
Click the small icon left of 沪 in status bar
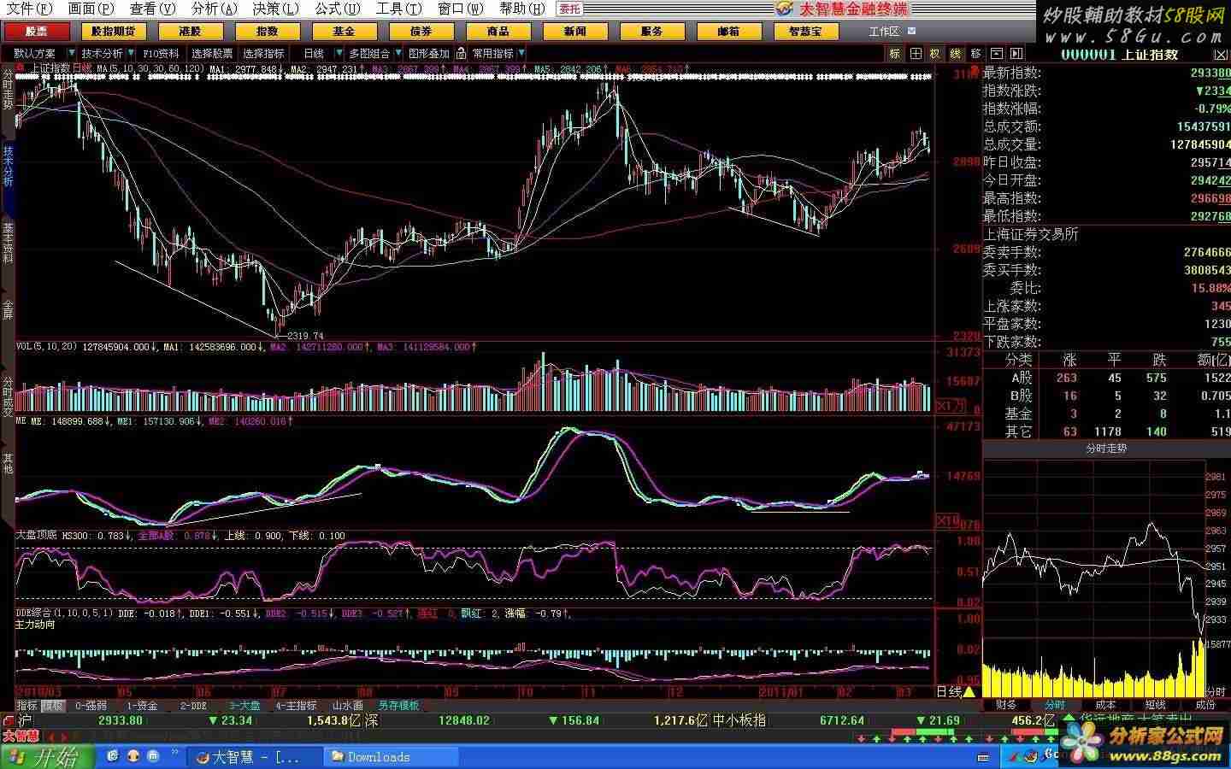click(x=8, y=720)
